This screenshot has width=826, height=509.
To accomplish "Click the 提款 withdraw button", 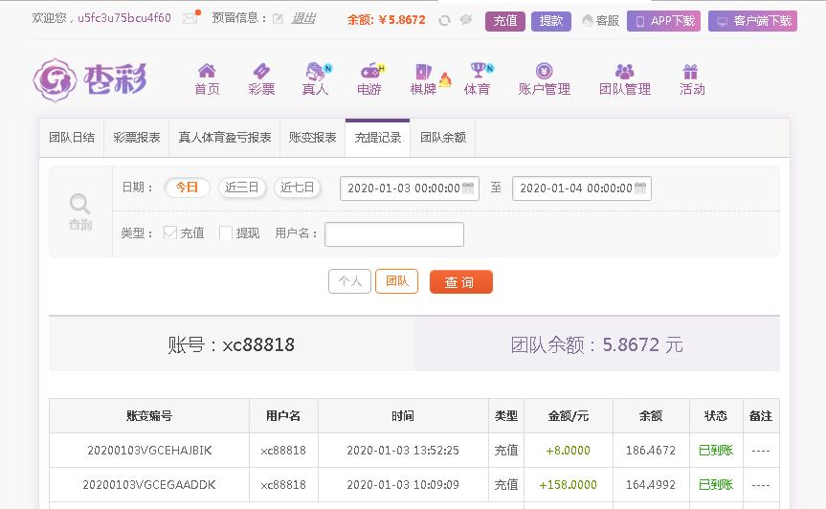I will [551, 21].
